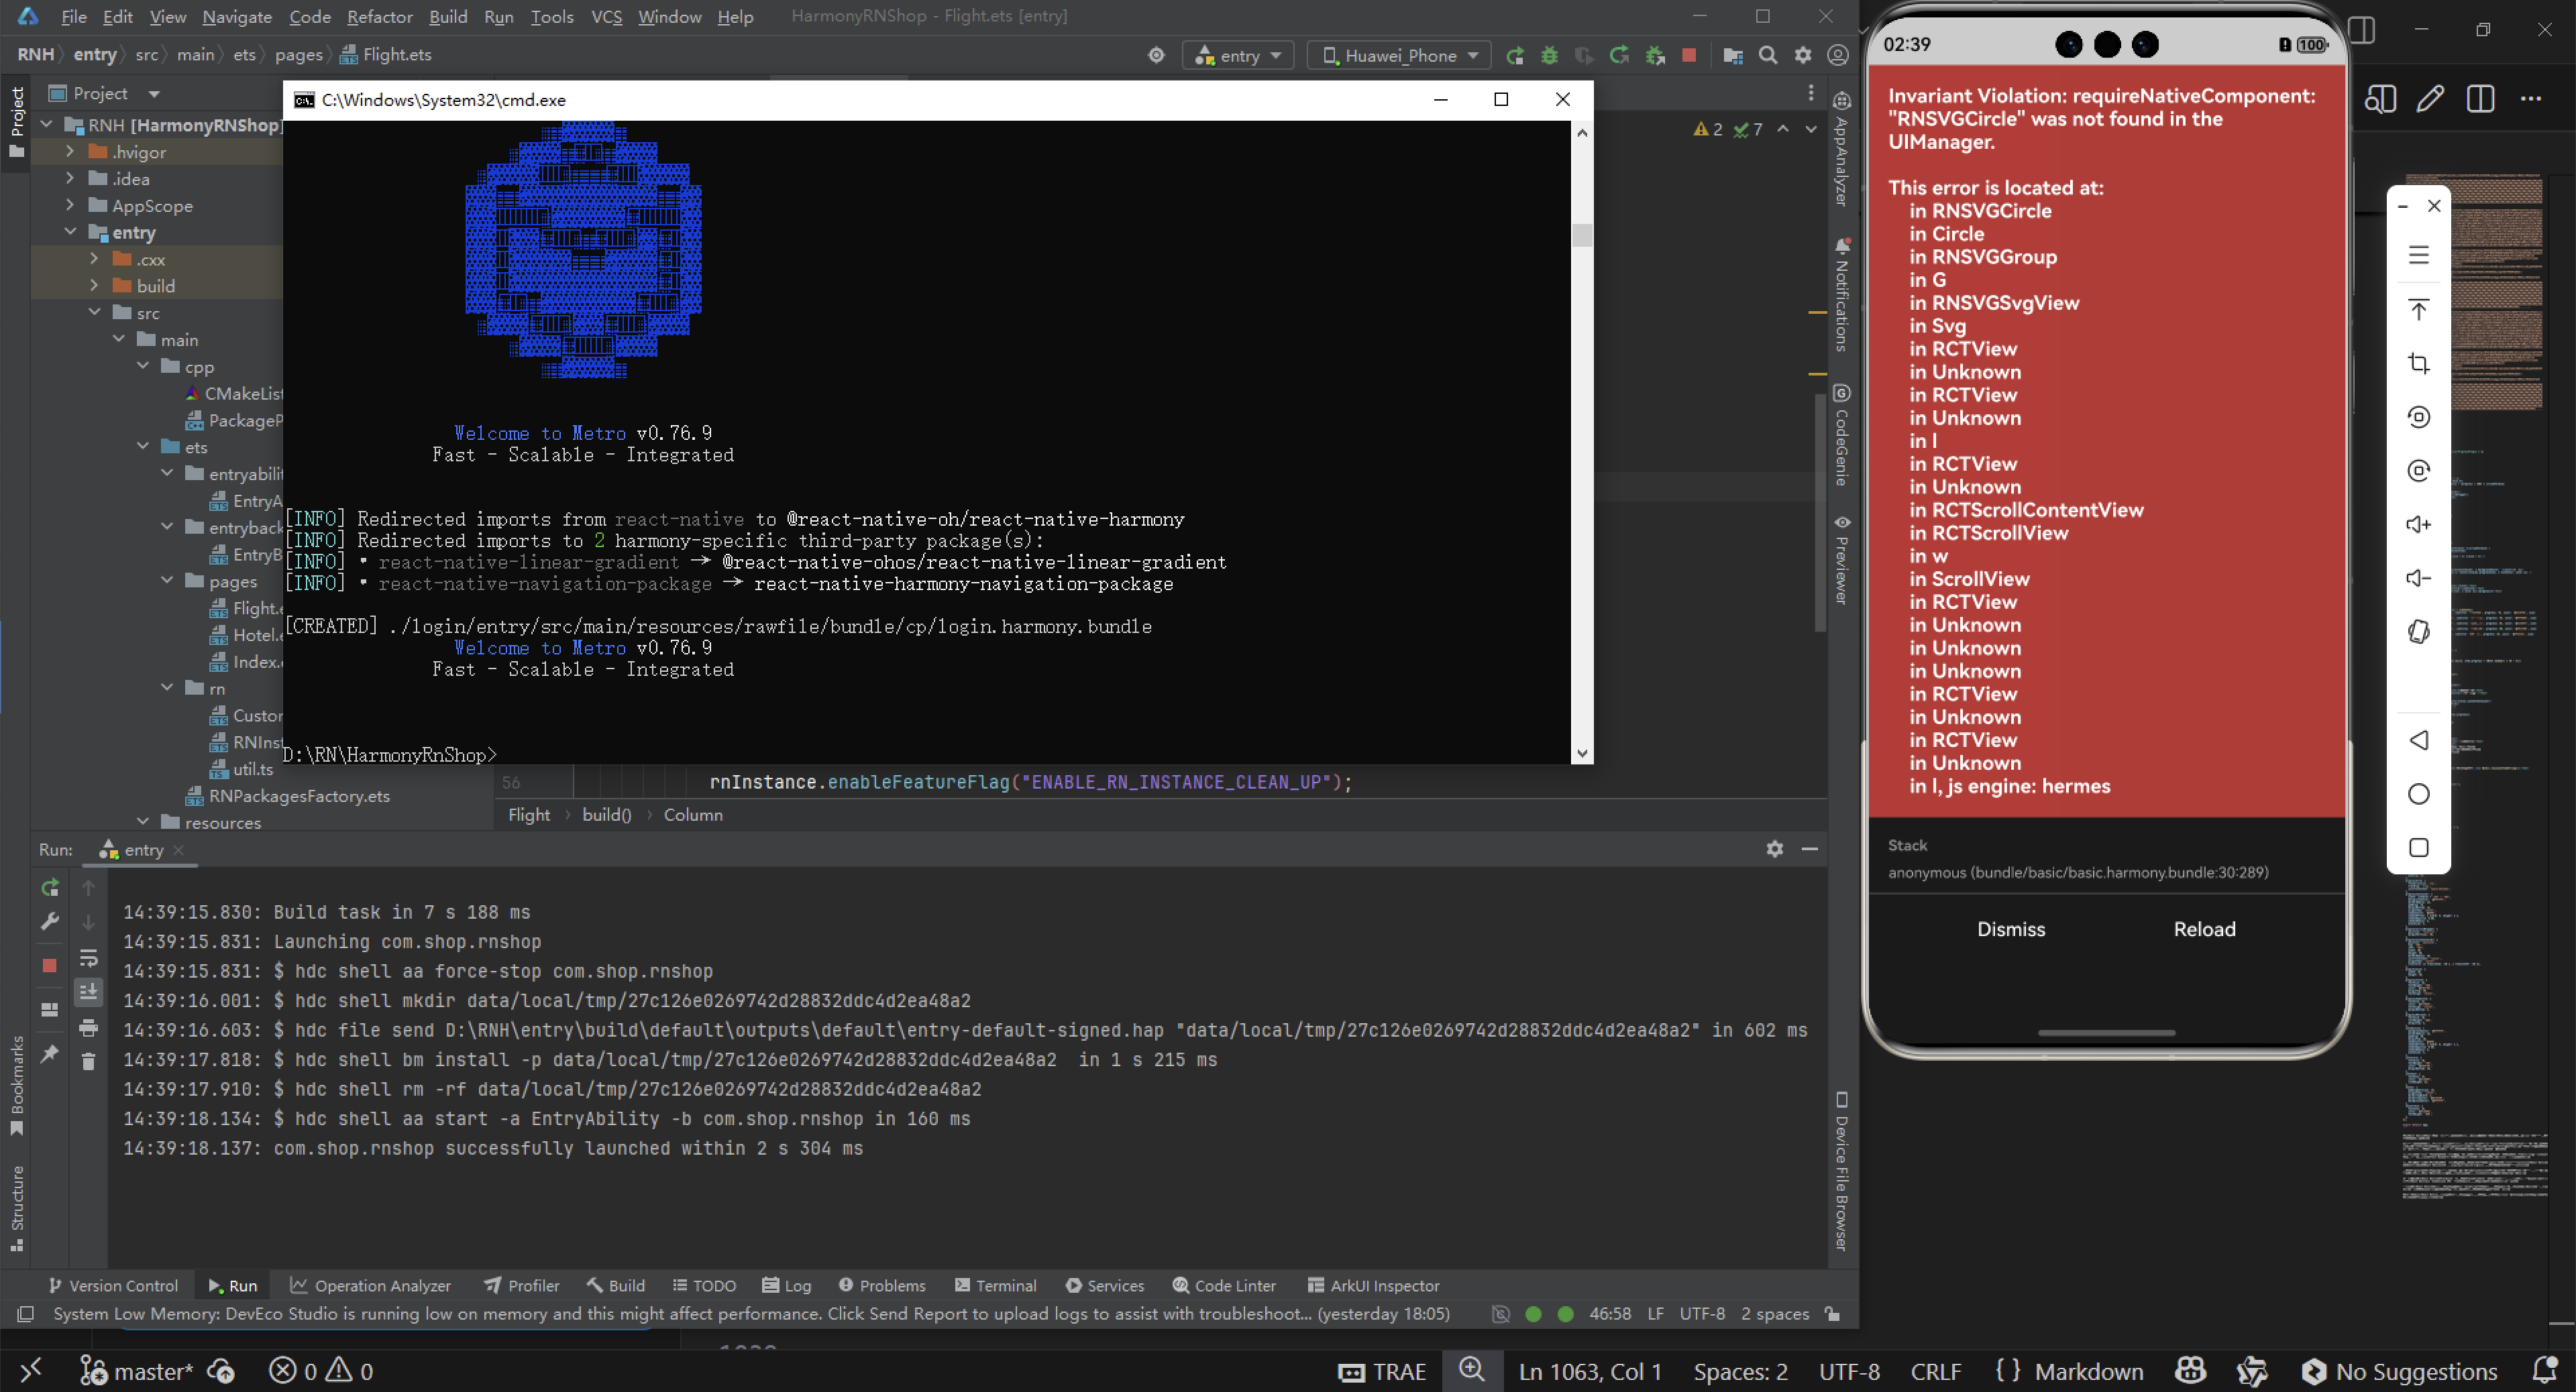Image resolution: width=2576 pixels, height=1392 pixels.
Task: Expand the .hvigor folder
Action: [70, 152]
